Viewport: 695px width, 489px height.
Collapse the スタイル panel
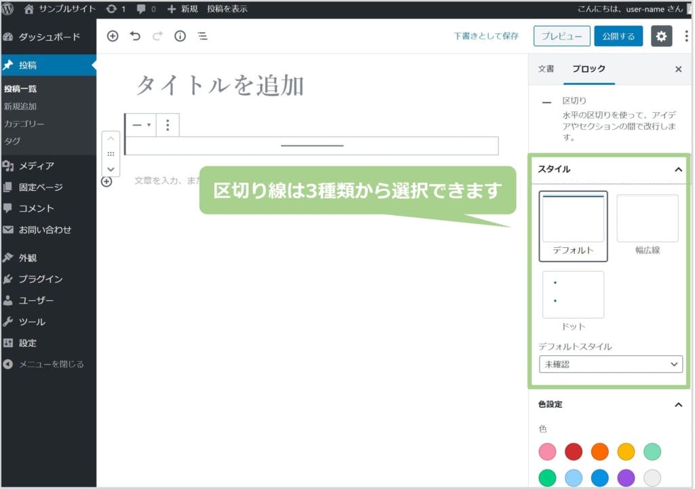[x=609, y=169]
